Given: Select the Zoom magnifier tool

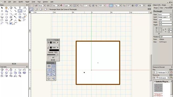Looking at the screenshot, I should pos(15,8).
